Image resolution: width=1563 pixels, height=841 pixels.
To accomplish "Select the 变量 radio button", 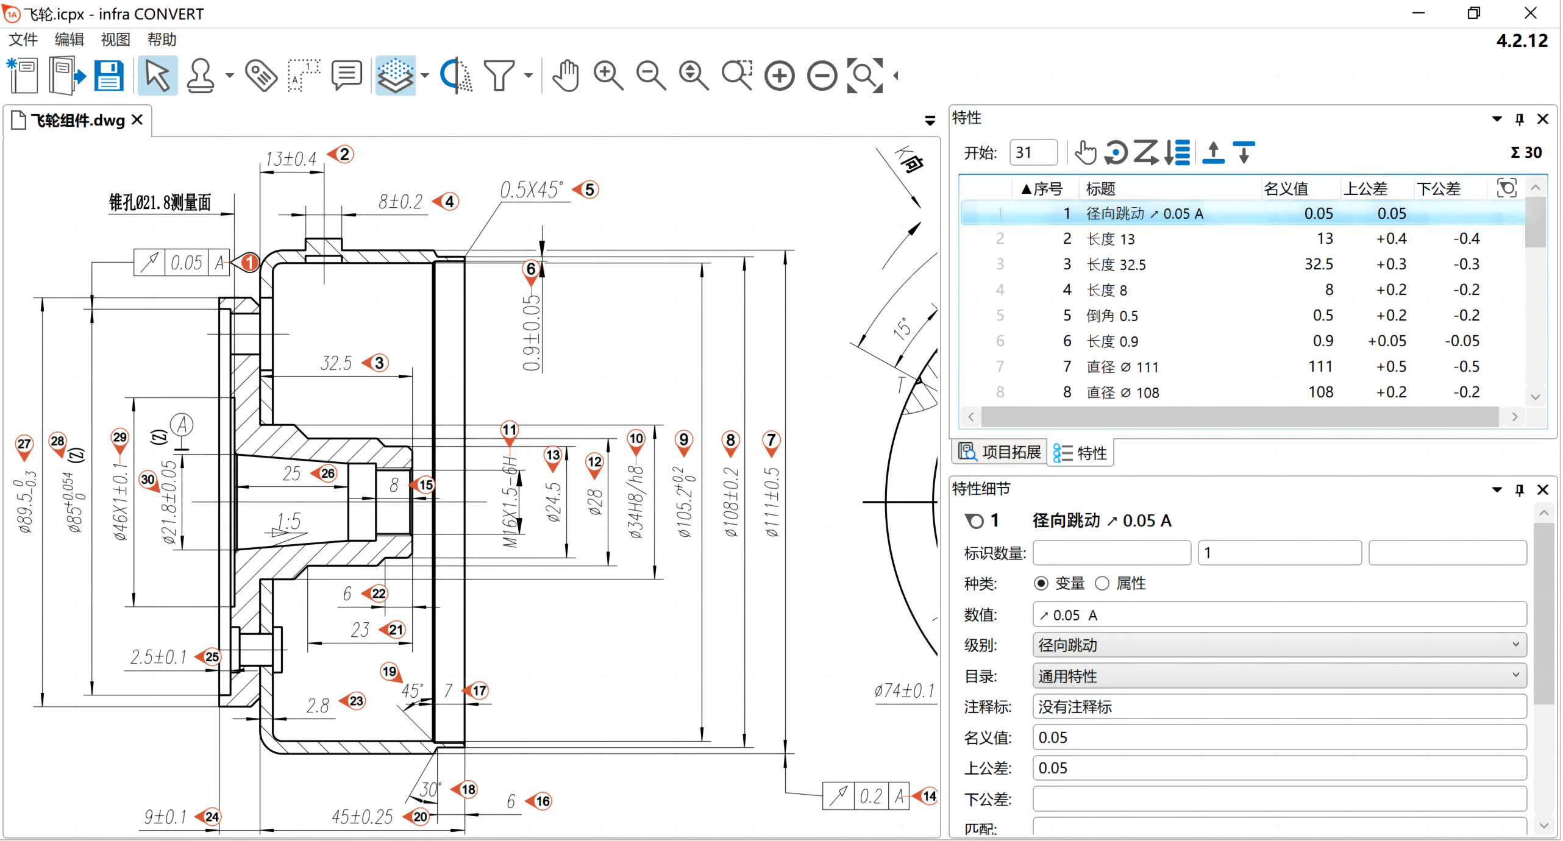I will click(1041, 584).
